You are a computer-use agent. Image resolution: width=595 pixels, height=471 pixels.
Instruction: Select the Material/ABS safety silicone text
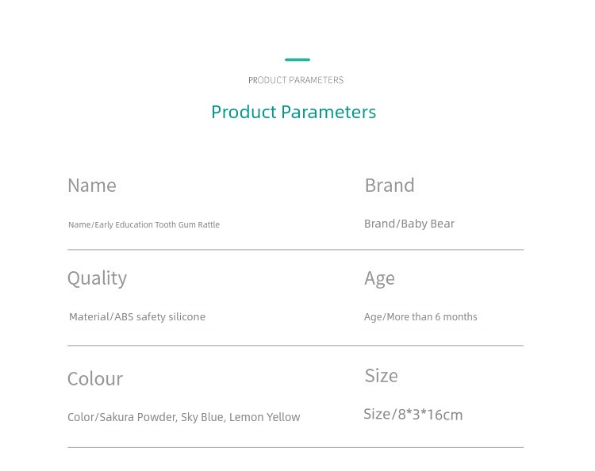137,316
